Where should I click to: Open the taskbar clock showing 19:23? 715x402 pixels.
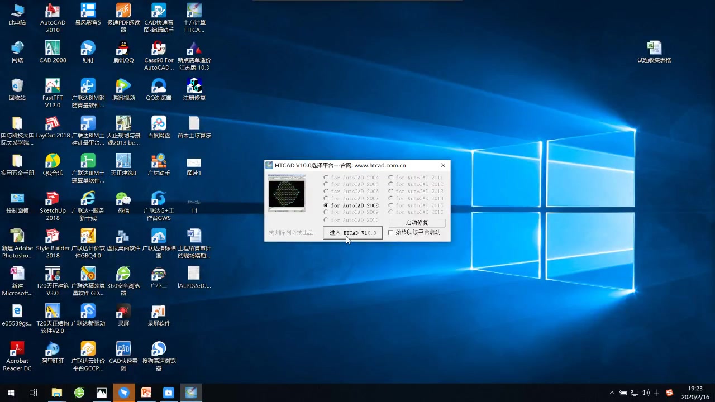(x=695, y=393)
